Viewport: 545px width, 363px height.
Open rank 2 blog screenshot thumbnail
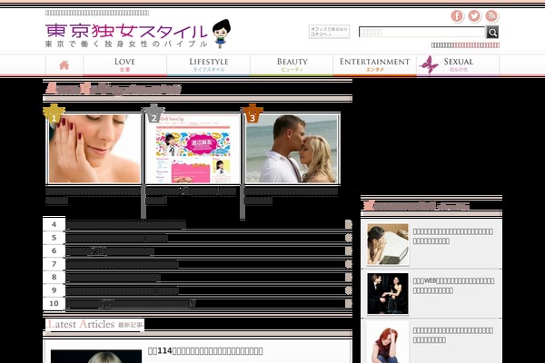193,148
